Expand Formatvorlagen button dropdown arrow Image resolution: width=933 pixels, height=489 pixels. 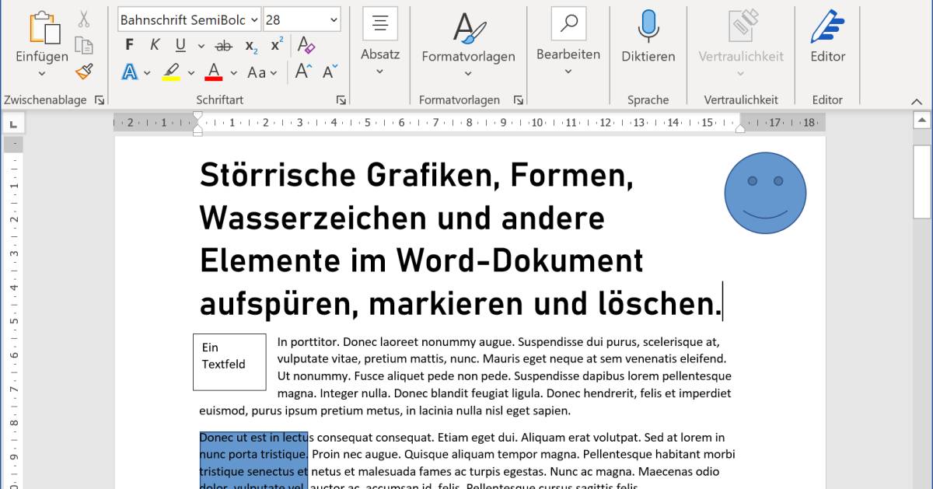click(468, 74)
